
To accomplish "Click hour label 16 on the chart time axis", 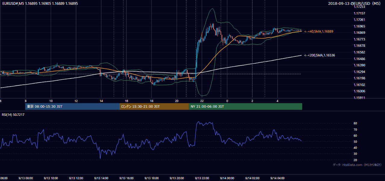I will tap(127, 101).
